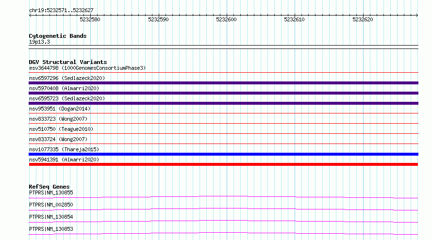The width and height of the screenshot is (432, 240).
Task: Click ruler position label 5232620
Action: coord(363,19)
